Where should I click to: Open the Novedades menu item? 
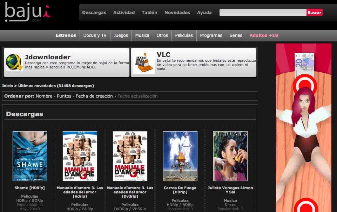pos(177,13)
